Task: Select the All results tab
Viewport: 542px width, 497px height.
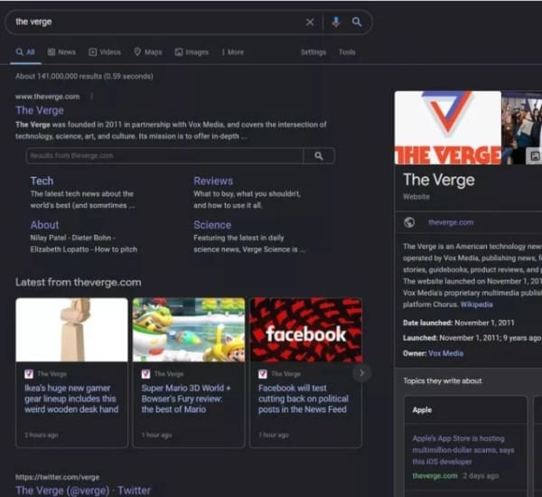Action: tap(25, 52)
